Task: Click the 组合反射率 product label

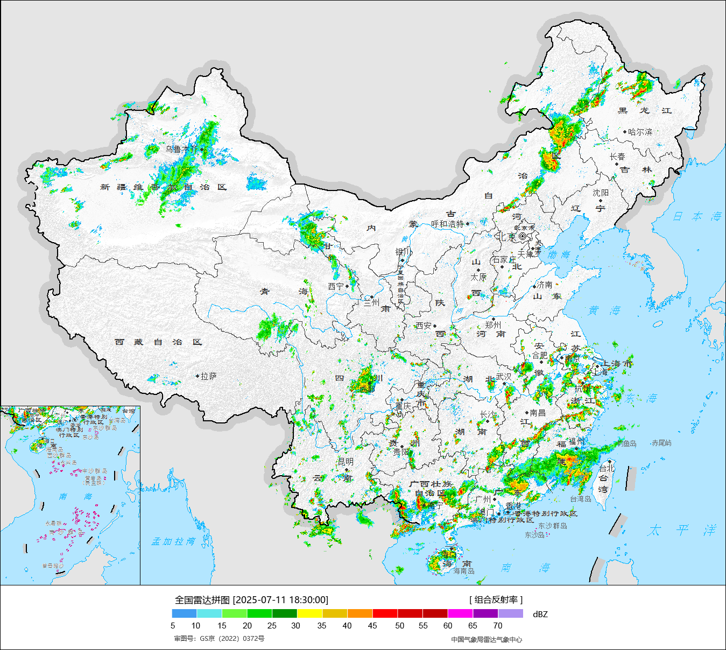Action: 496,599
